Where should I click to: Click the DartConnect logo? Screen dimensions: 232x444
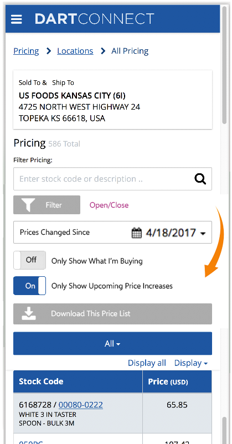pos(94,19)
